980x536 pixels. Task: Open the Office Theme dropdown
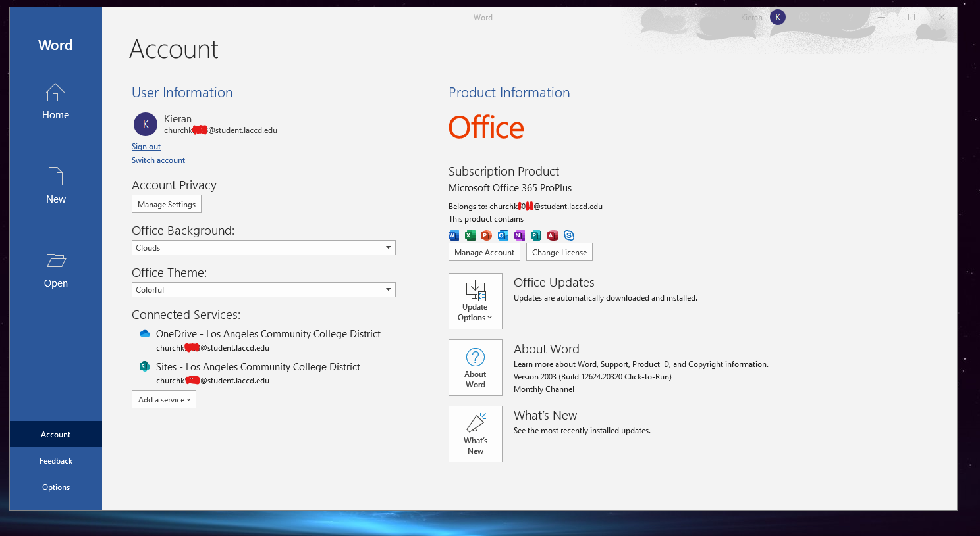coord(388,290)
